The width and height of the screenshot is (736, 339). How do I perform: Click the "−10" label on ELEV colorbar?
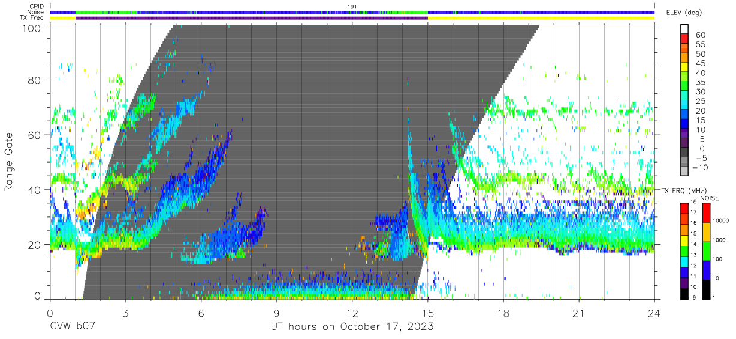(x=699, y=168)
